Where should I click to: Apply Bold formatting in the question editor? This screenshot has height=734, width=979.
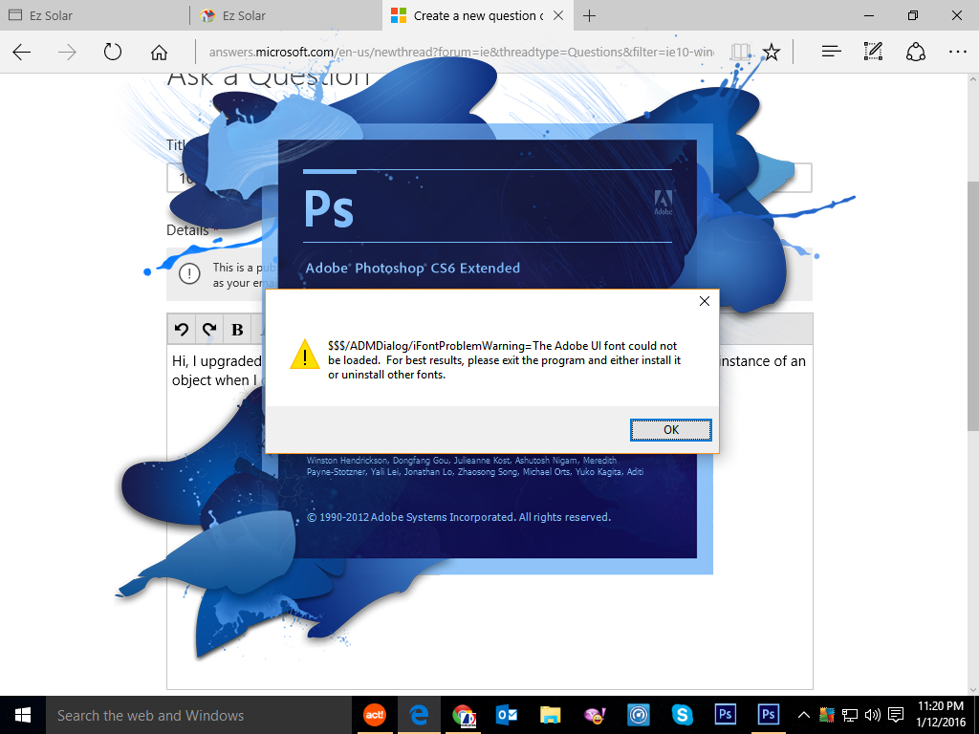pyautogui.click(x=236, y=329)
